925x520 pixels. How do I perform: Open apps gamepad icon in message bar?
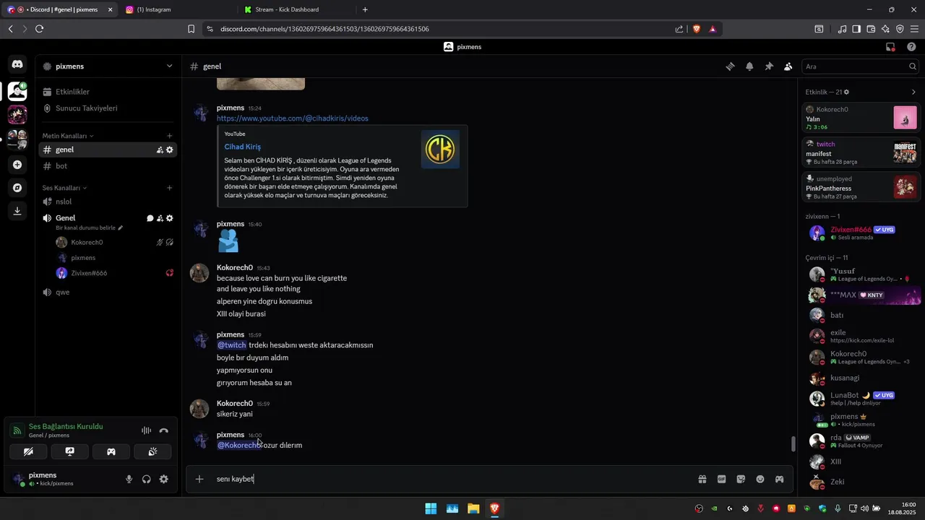click(x=780, y=479)
